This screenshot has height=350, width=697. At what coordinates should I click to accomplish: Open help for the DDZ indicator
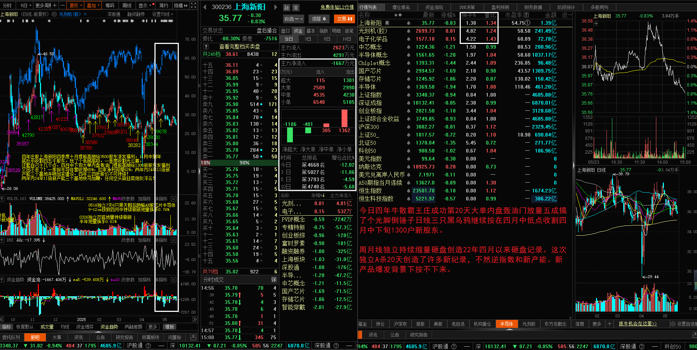2,240
